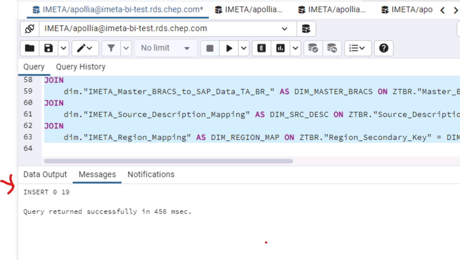Open the Data Output tab
The height and width of the screenshot is (260, 460).
(x=45, y=174)
